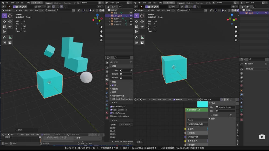
Task: Expand 立方体.001 row in outliner
Action: coord(109,21)
